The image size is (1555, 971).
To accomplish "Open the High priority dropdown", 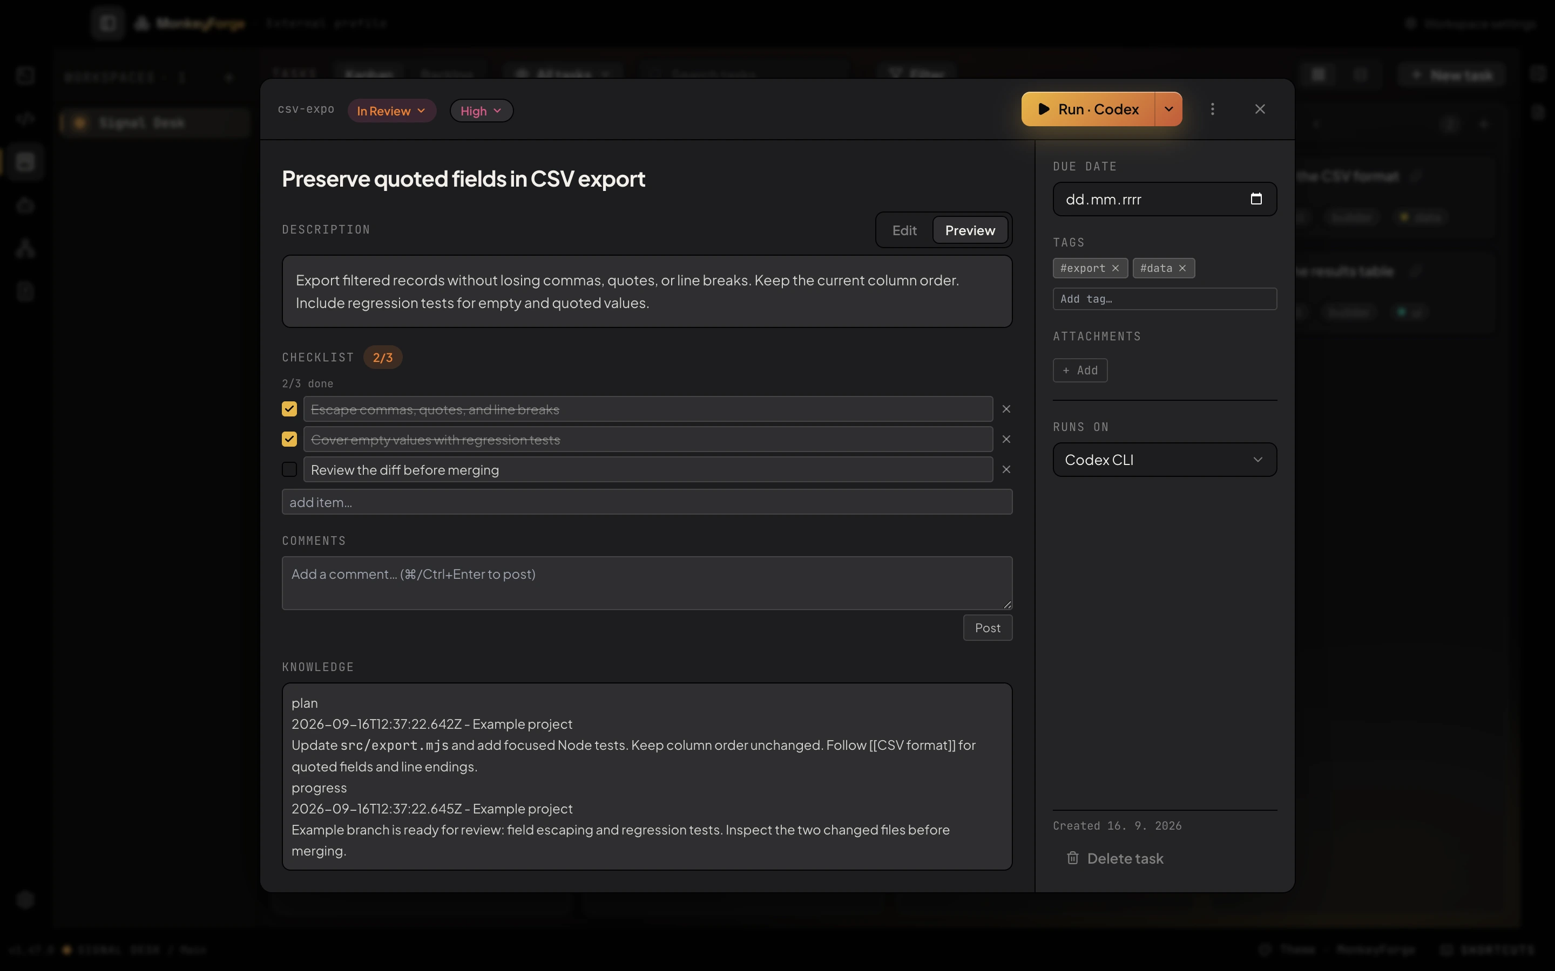I will pos(481,111).
